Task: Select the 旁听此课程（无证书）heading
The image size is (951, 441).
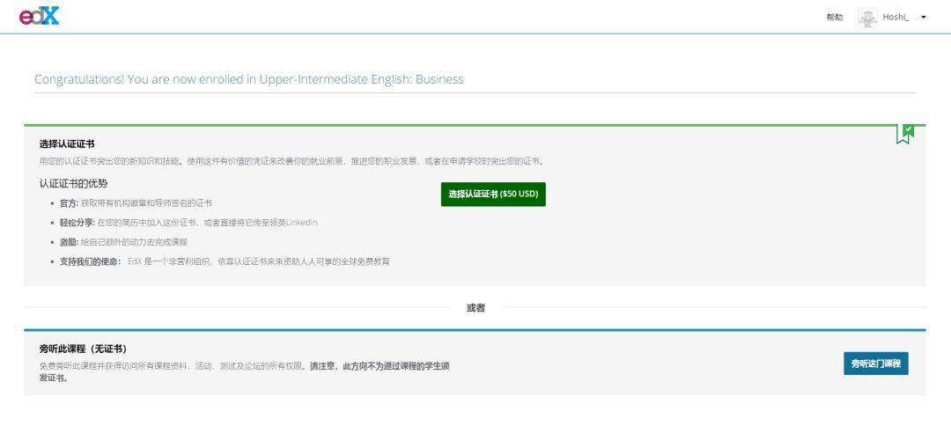Action: (x=83, y=349)
